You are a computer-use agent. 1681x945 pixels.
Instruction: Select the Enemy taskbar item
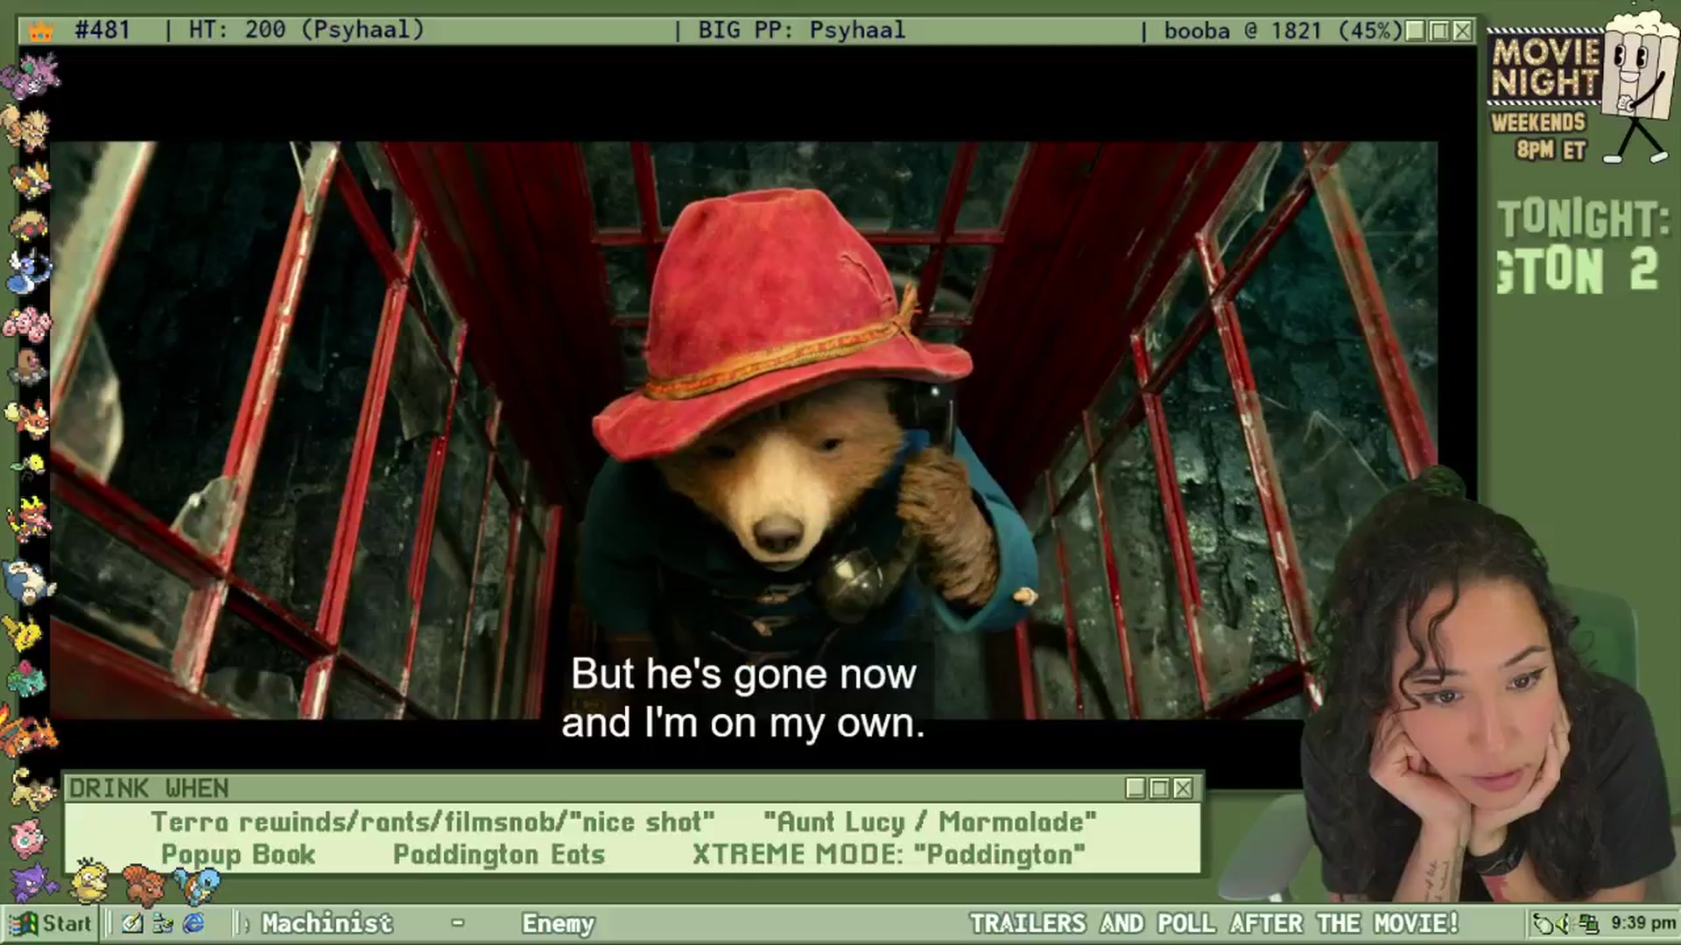pyautogui.click(x=558, y=923)
